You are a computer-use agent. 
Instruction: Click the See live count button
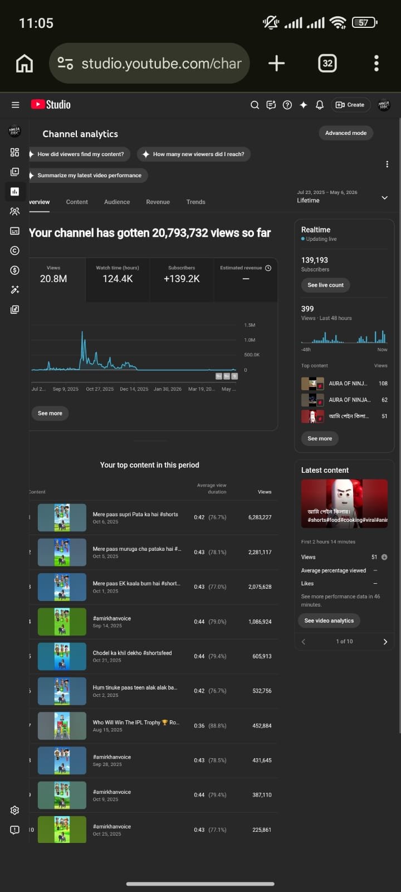[x=326, y=285]
